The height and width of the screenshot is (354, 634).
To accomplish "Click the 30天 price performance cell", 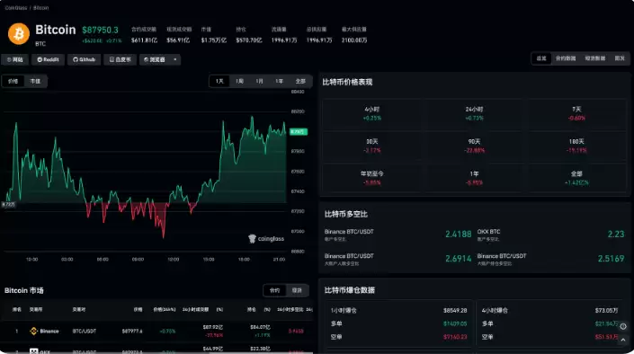I will click(x=372, y=146).
